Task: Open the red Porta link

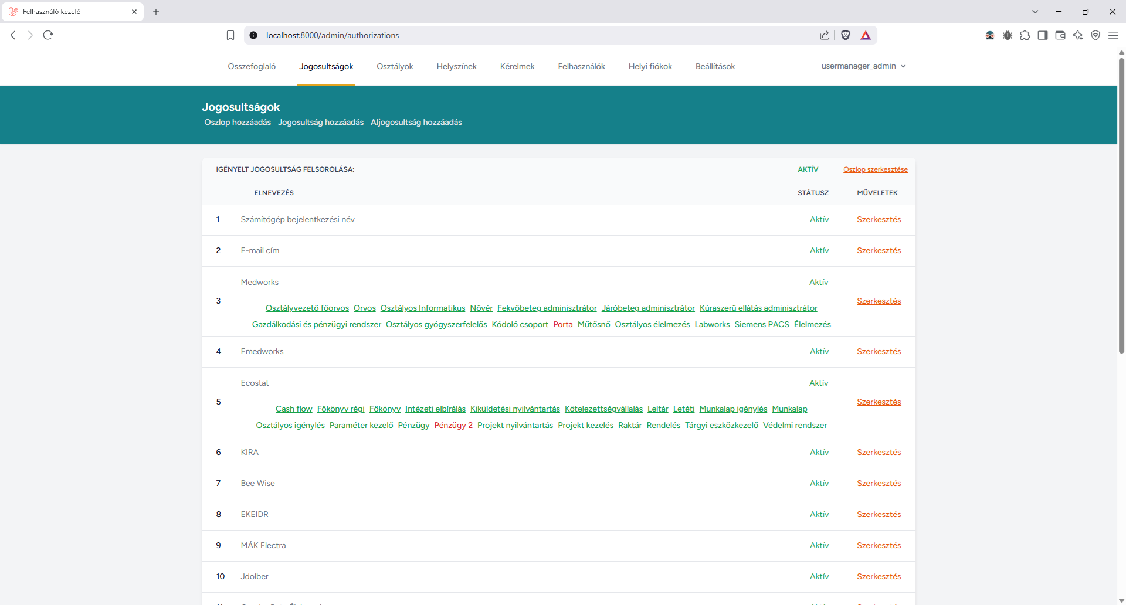Action: click(x=563, y=324)
